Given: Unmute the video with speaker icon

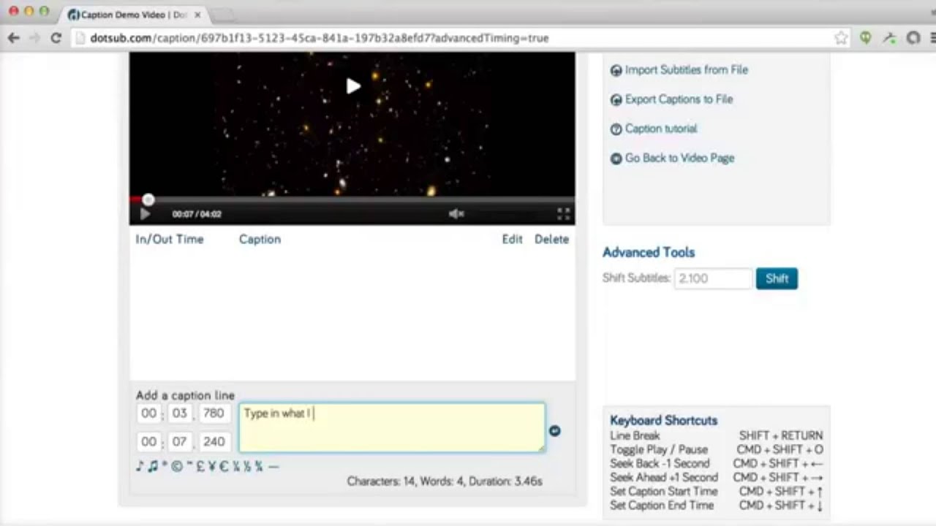Looking at the screenshot, I should pos(456,213).
